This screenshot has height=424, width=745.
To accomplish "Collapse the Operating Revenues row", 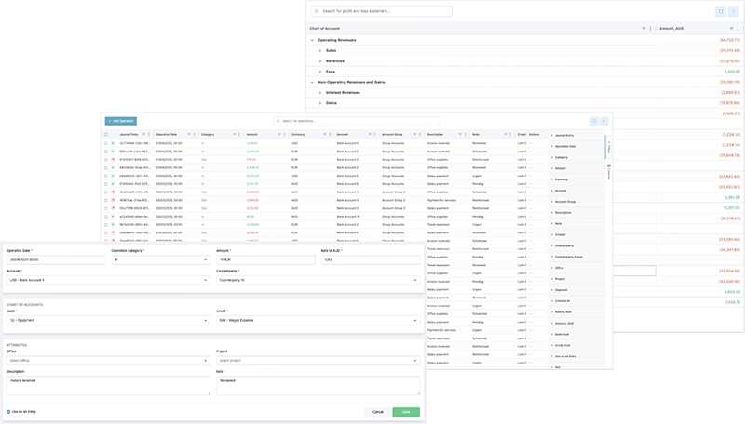I will 312,40.
